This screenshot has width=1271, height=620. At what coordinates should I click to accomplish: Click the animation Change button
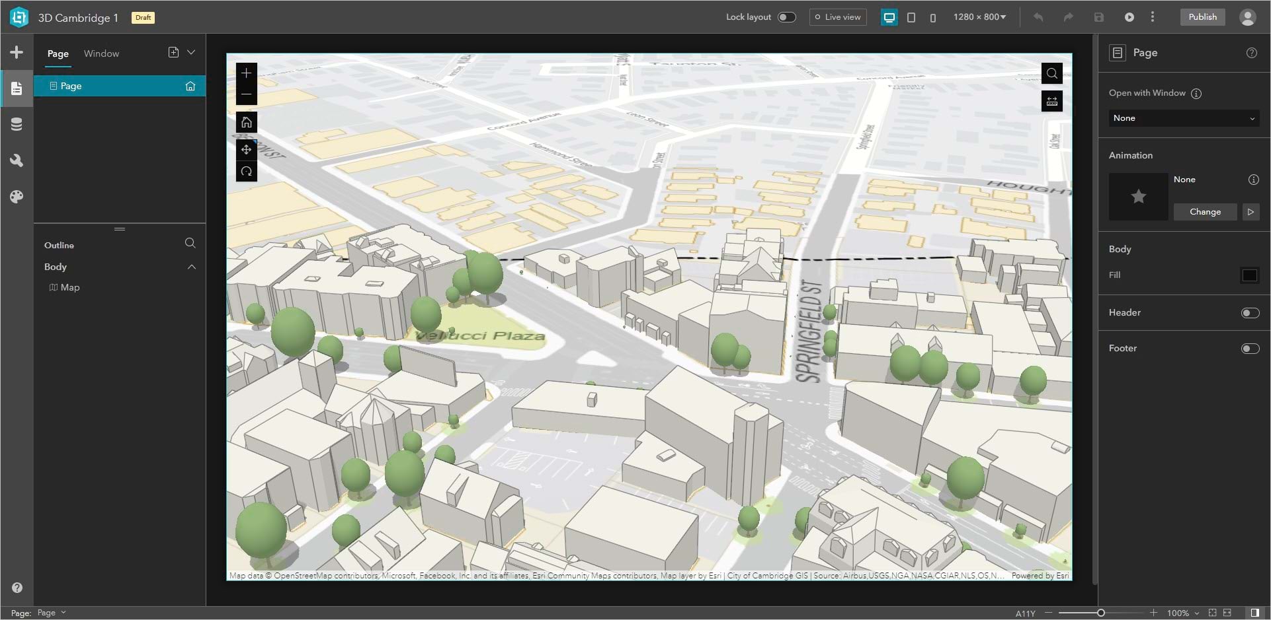(1205, 211)
